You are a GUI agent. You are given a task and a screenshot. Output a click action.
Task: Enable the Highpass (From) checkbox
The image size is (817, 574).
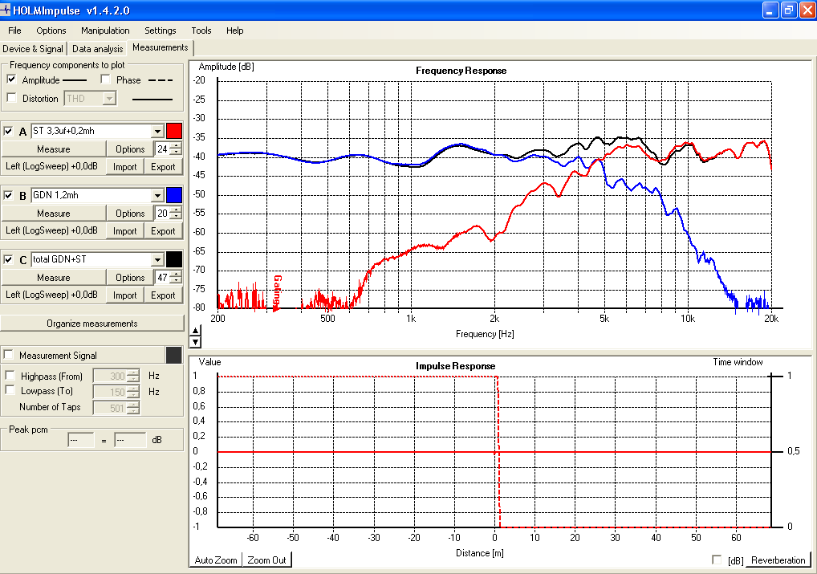click(10, 376)
